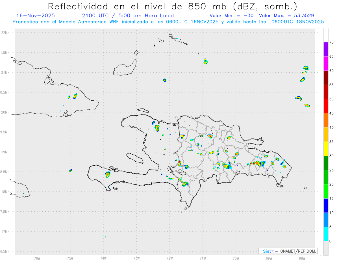Viewport: 339px width, 262px height.
Task: Click the '73W' longitude axis label
Action: 136,258
